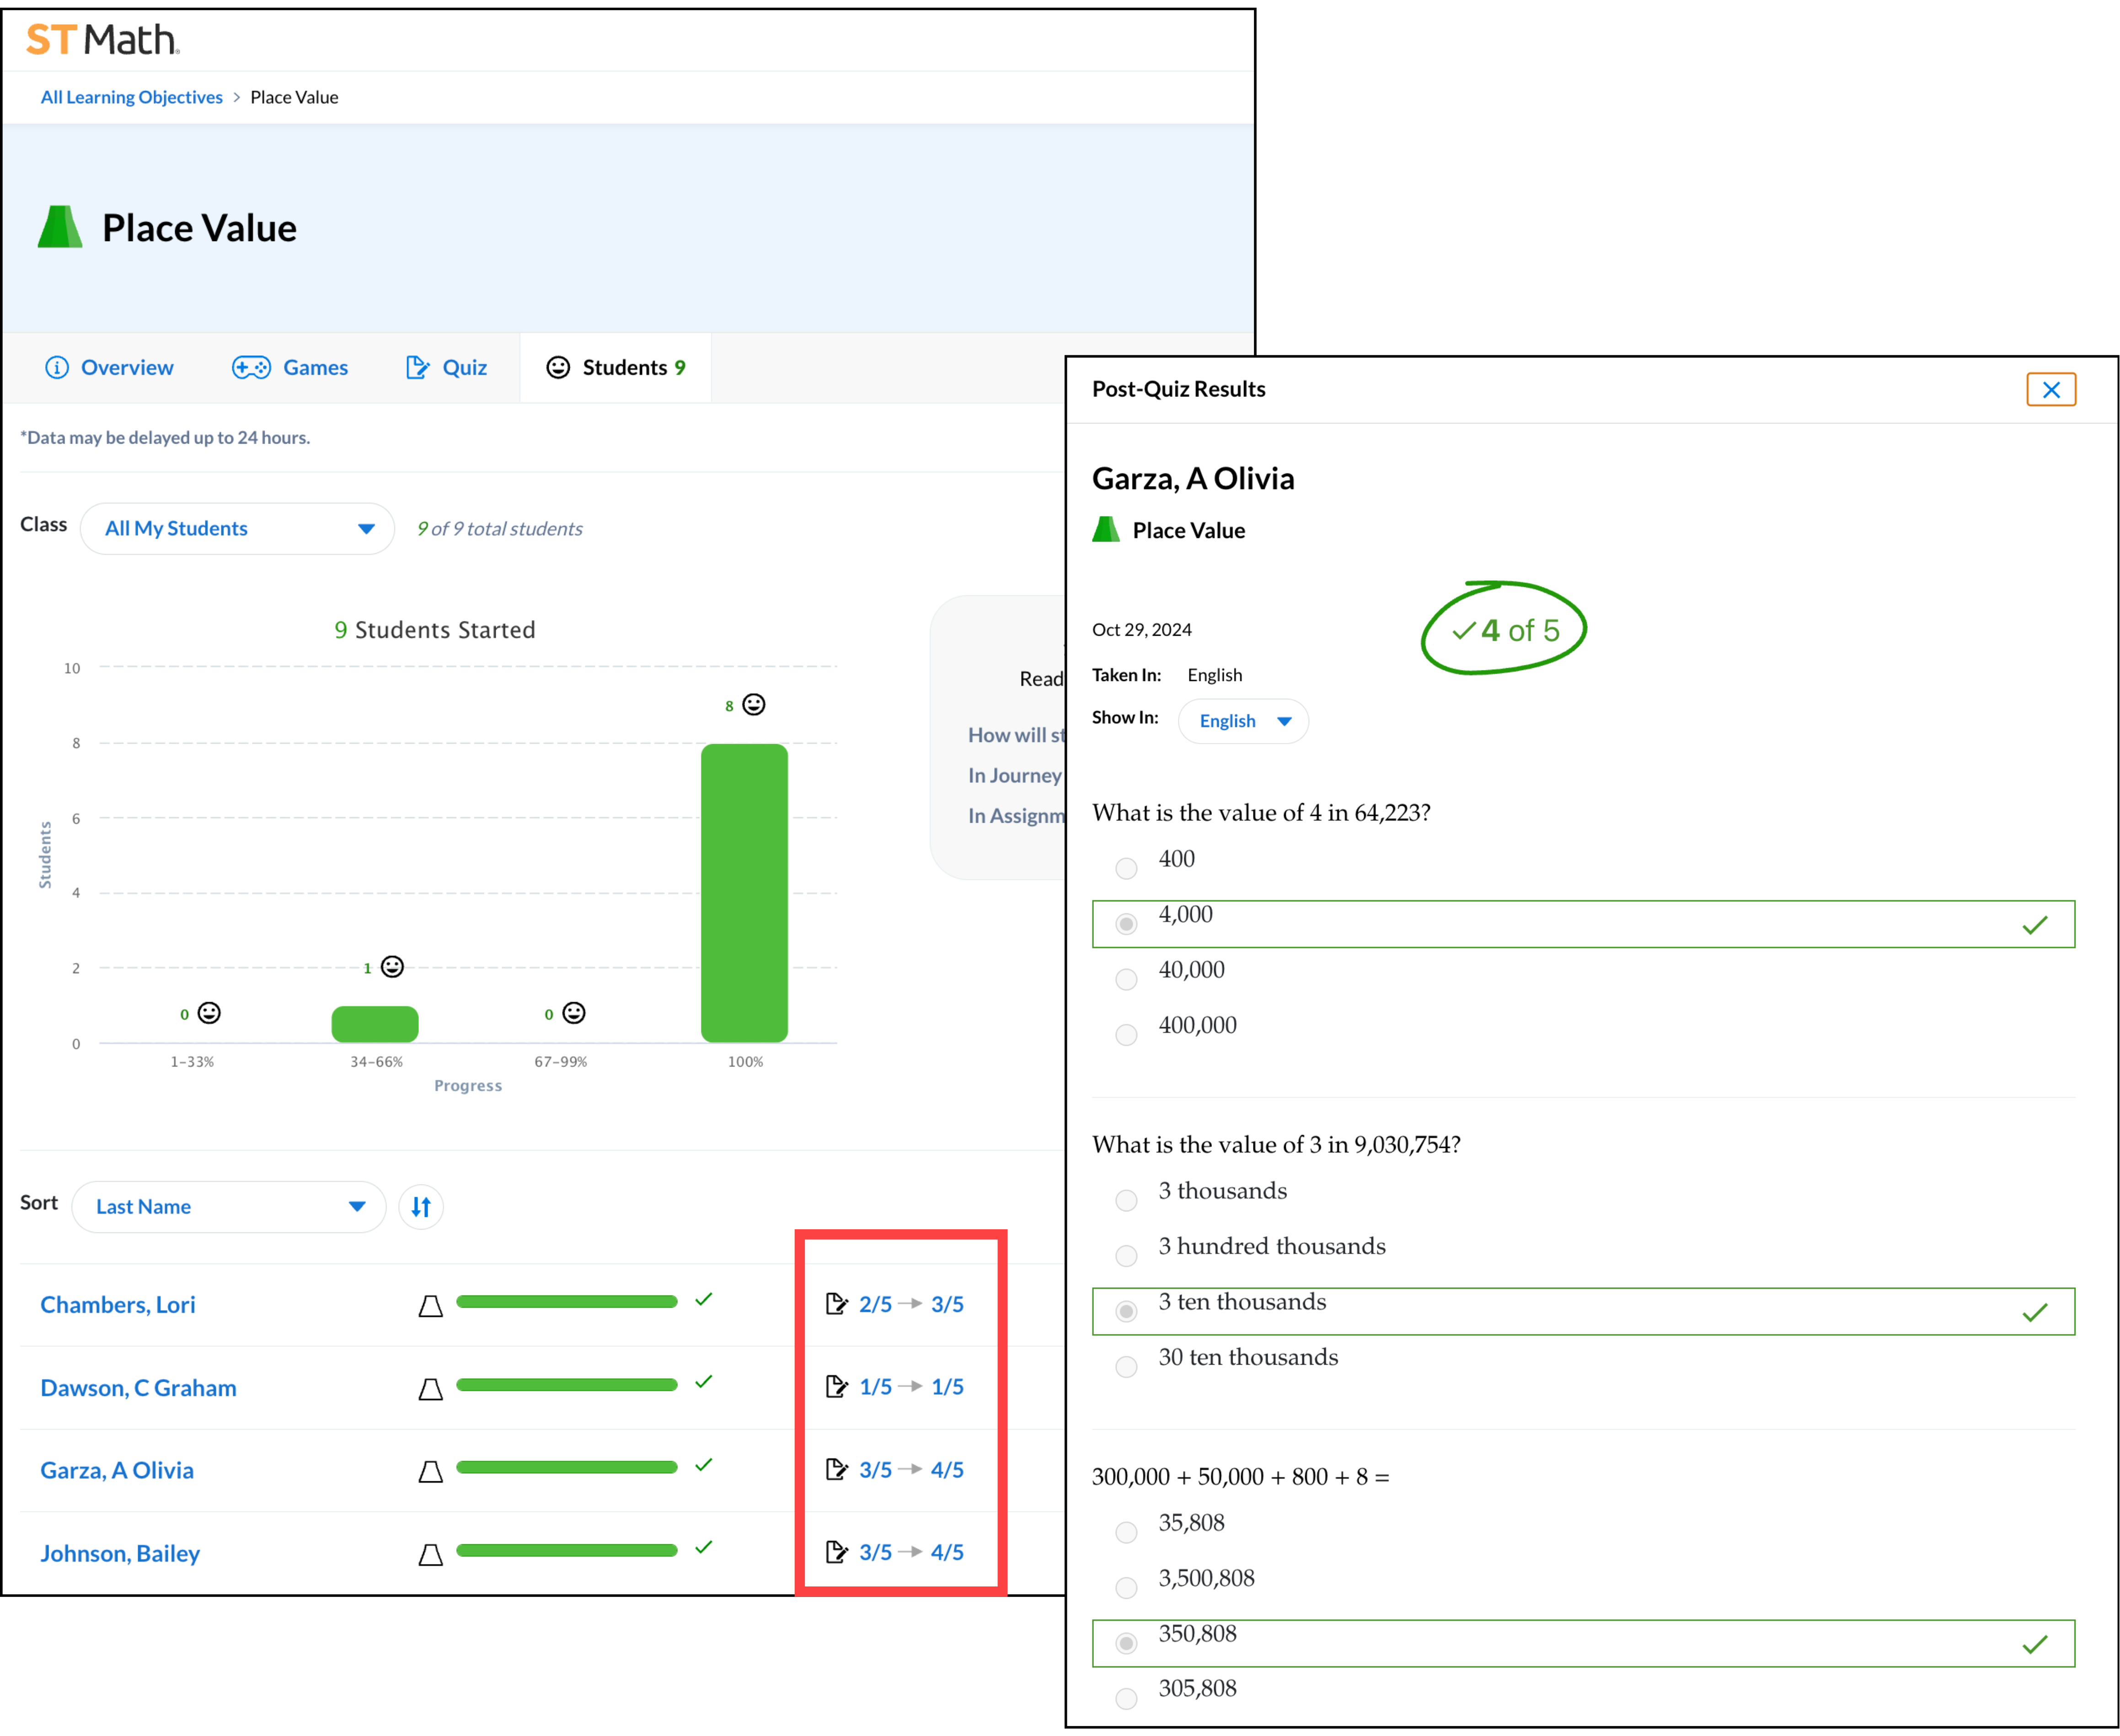The height and width of the screenshot is (1736, 2120).
Task: Click smiley icon above 67-99% column
Action: [574, 1012]
